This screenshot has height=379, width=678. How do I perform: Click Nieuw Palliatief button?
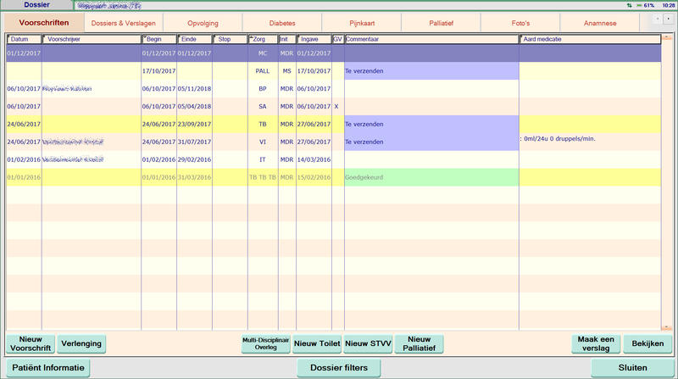tap(420, 343)
